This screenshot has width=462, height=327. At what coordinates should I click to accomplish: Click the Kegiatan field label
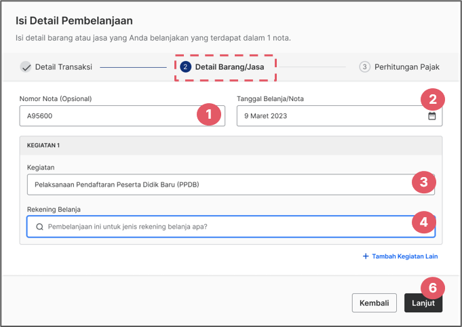(x=41, y=168)
